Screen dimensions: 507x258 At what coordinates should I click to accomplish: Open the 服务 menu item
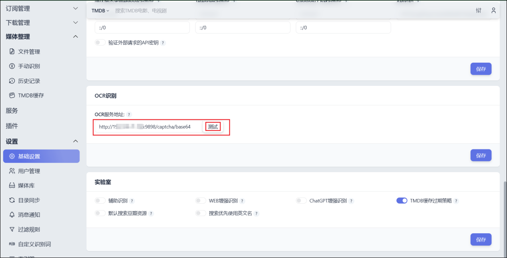[x=12, y=111]
